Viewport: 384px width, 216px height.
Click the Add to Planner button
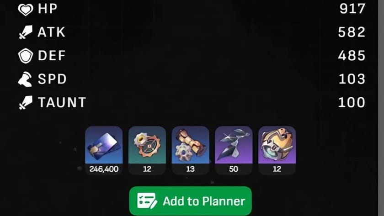click(x=191, y=201)
